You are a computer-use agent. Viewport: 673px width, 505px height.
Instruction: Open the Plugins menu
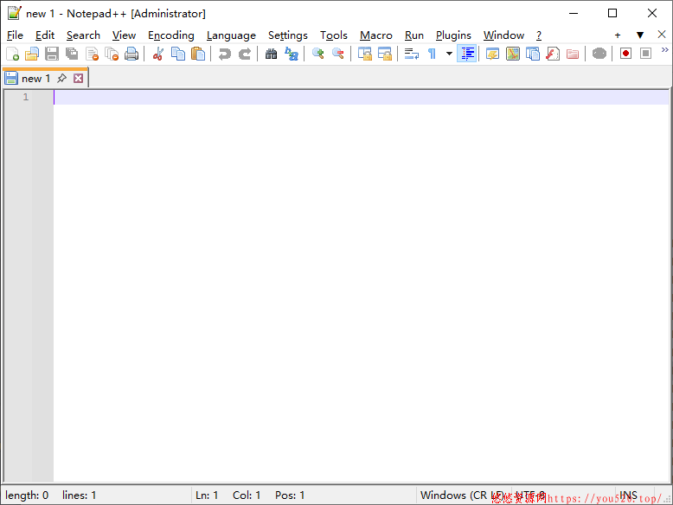click(x=453, y=35)
